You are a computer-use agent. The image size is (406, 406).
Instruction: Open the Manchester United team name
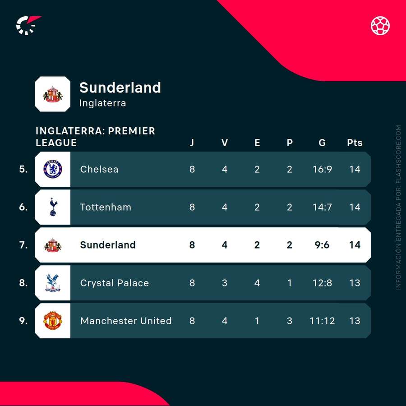tap(126, 321)
